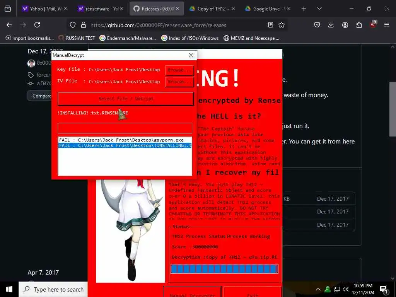The width and height of the screenshot is (396, 297).
Task: Click the tracking protection shield icon
Action: point(73,25)
